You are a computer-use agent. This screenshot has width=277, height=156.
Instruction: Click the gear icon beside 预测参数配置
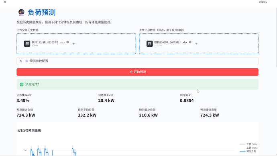(x=26, y=61)
